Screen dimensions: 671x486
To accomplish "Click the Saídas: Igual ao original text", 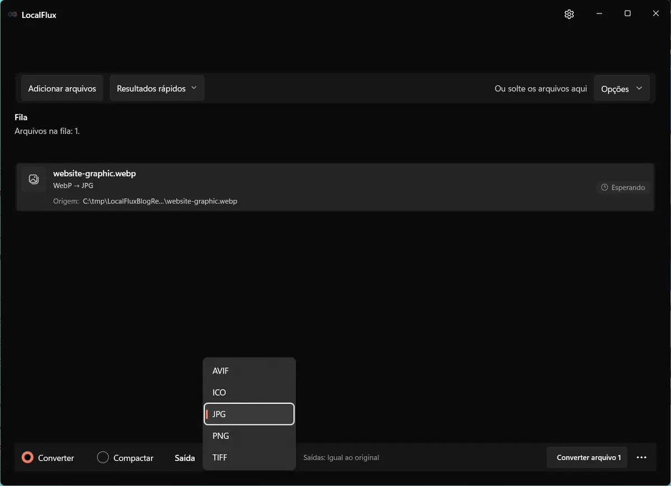I will point(341,457).
